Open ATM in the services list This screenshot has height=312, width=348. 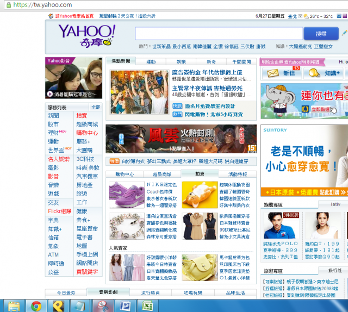pyautogui.click(x=53, y=254)
